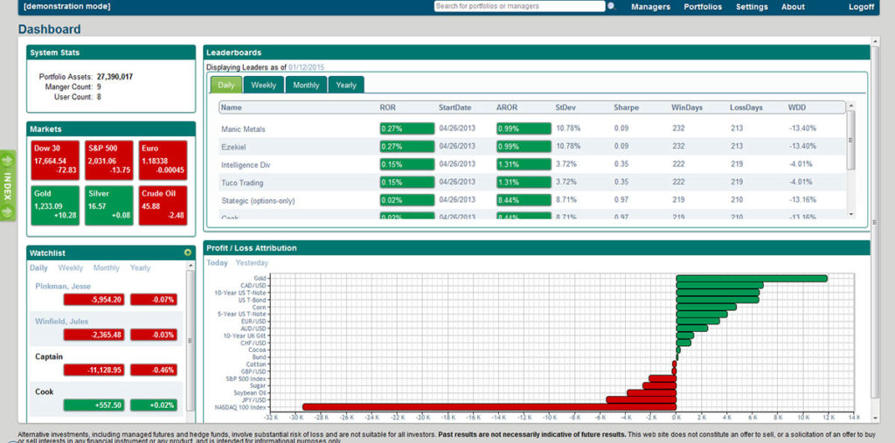
Task: Click the Tuco Trading AROR 1.31% bar
Action: click(x=524, y=182)
